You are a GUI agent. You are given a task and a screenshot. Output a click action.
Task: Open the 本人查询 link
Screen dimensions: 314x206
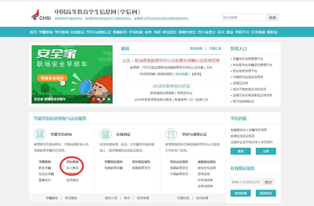(x=72, y=168)
